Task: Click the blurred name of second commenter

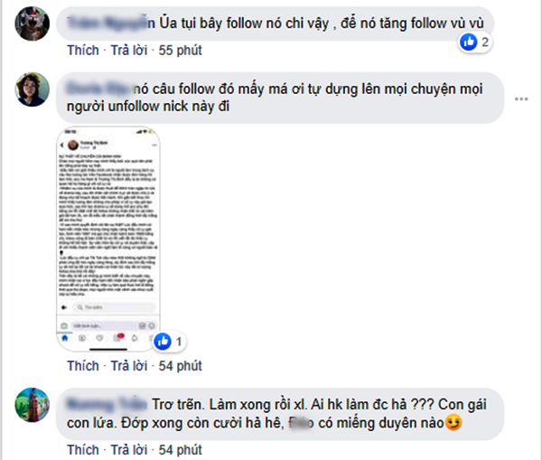Action: [x=99, y=89]
